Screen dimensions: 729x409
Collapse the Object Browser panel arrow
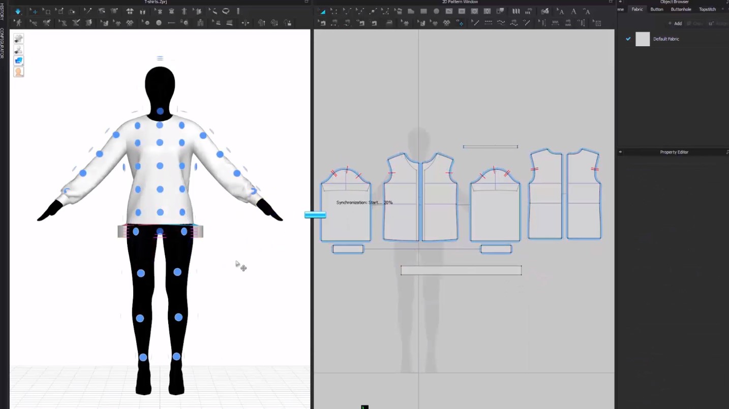point(620,2)
